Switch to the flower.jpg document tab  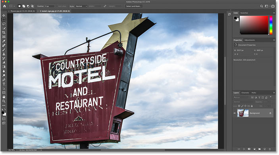click(23, 11)
